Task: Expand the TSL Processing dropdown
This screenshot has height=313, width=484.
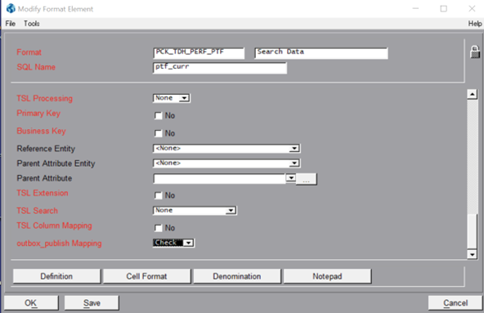Action: click(x=184, y=98)
